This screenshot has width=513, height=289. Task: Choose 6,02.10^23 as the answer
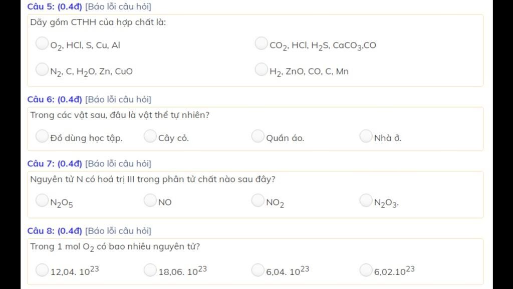(366, 270)
